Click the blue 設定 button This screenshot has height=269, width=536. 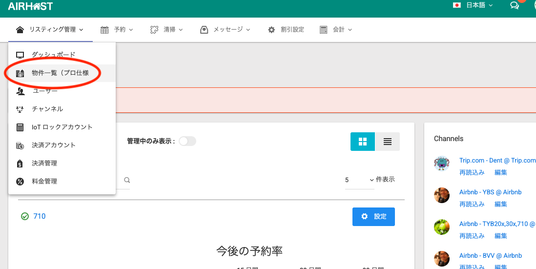point(373,217)
